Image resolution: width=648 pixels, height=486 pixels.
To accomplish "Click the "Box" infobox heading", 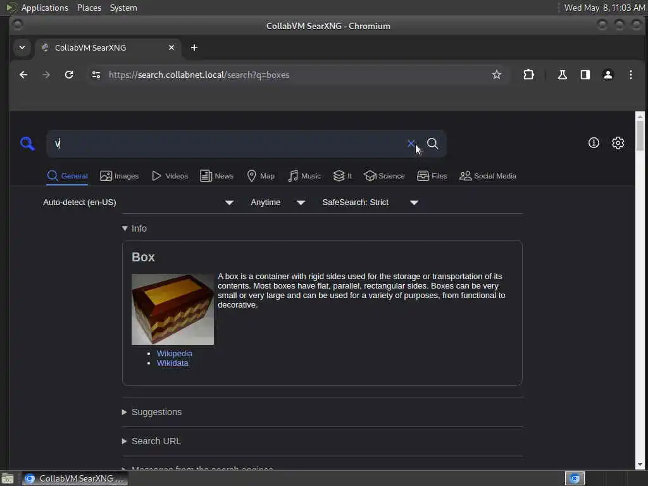I will click(x=143, y=257).
